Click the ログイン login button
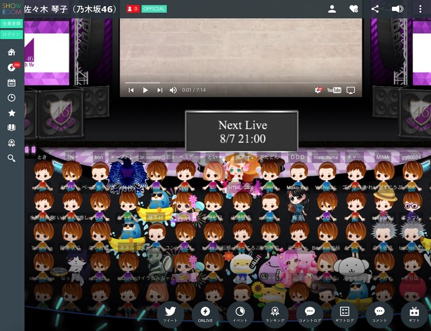 click(x=11, y=34)
